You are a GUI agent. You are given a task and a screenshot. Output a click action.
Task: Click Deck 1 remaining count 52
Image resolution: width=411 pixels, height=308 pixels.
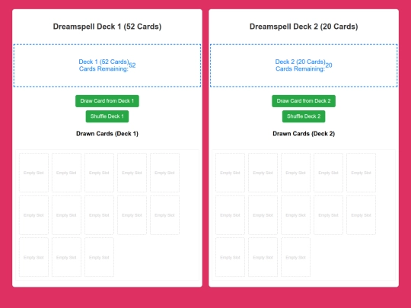(132, 65)
